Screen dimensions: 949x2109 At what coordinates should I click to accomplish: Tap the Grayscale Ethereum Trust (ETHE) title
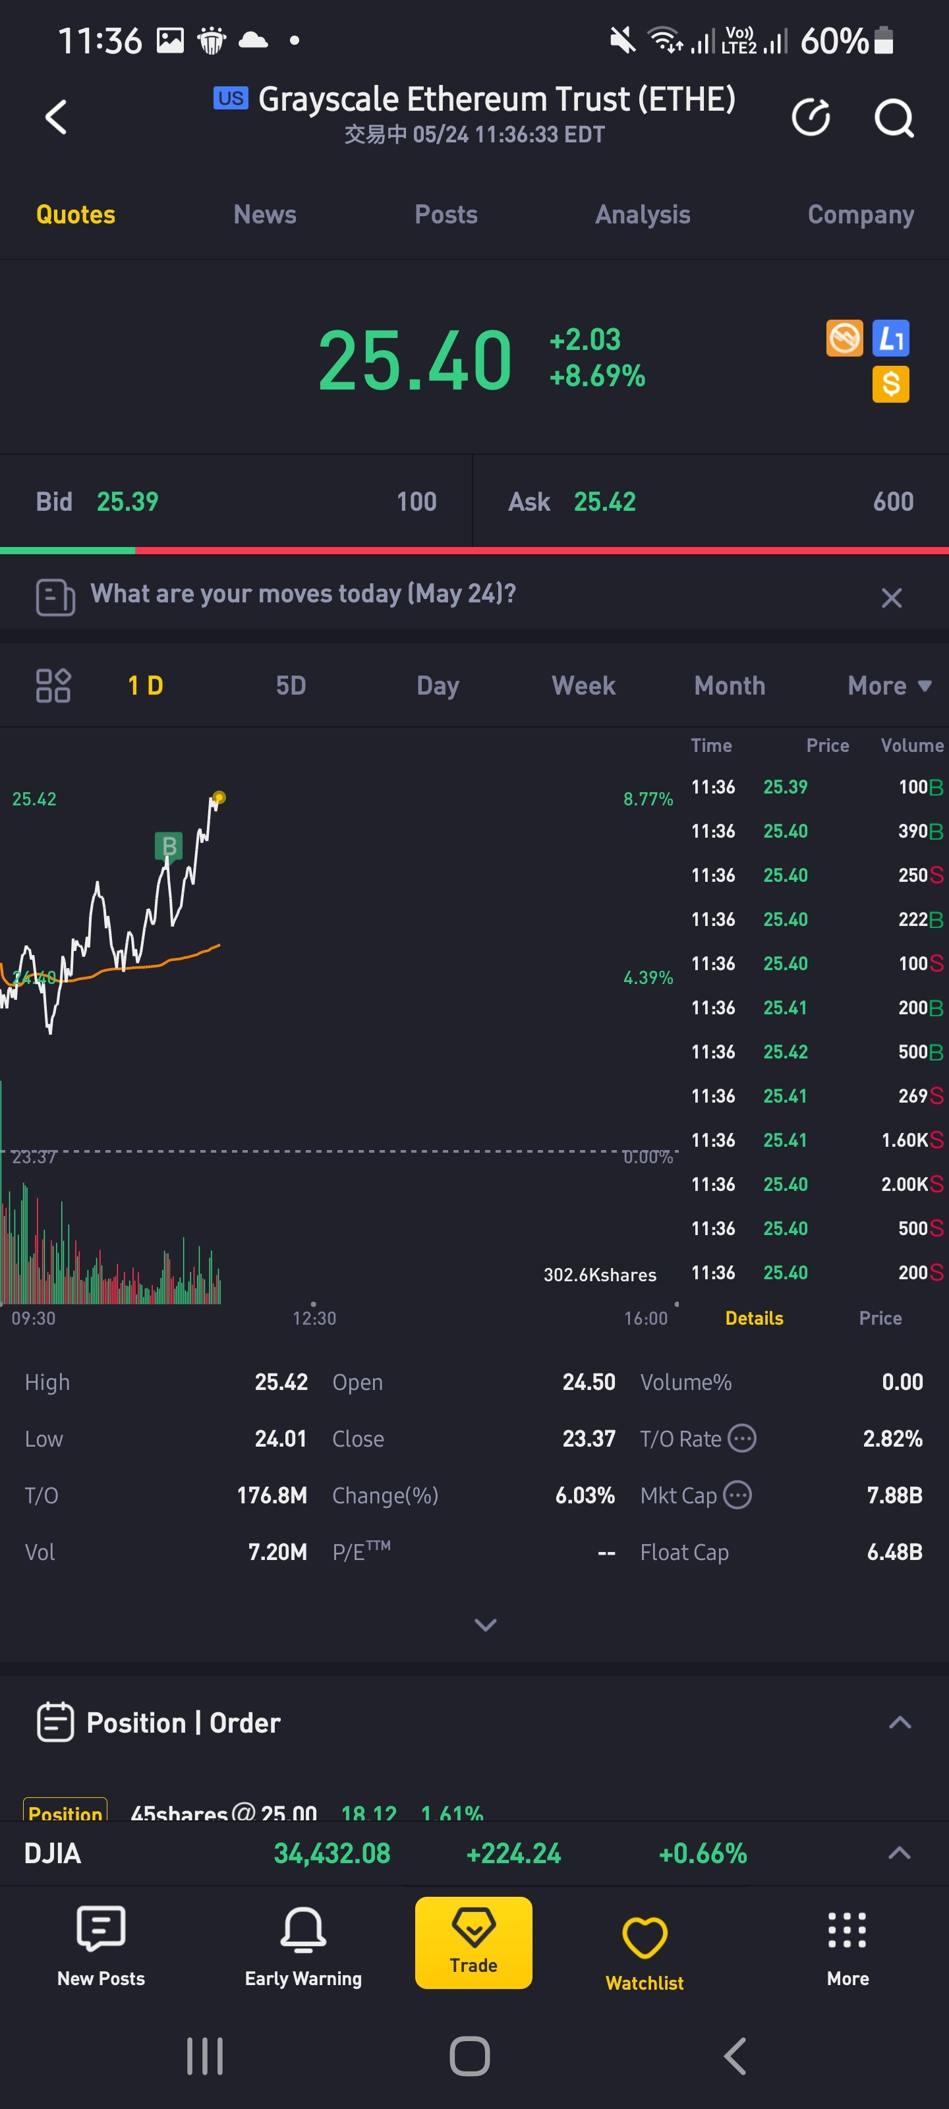[496, 99]
